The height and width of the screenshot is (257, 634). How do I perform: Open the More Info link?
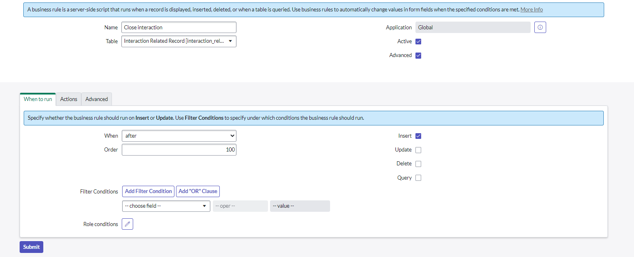531,9
